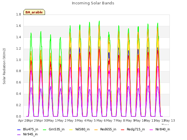
Task: Click the Apr 28 first green peak
Action: point(31,33)
